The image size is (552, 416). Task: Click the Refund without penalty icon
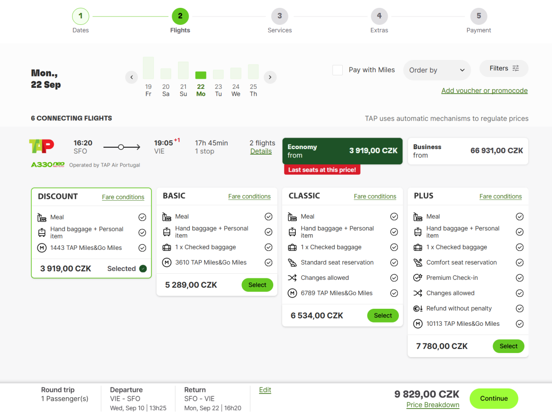point(418,309)
